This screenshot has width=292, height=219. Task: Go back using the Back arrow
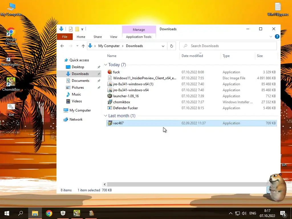click(62, 46)
